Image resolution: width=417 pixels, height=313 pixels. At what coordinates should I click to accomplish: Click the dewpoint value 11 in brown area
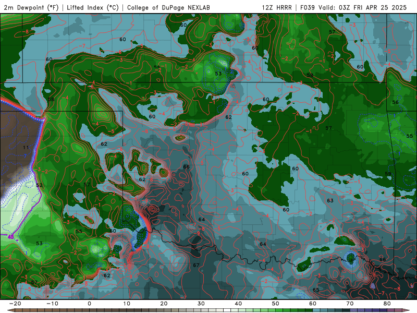tap(26, 148)
